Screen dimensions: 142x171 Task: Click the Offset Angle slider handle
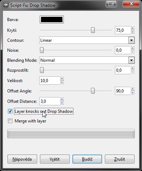[x=93, y=91]
